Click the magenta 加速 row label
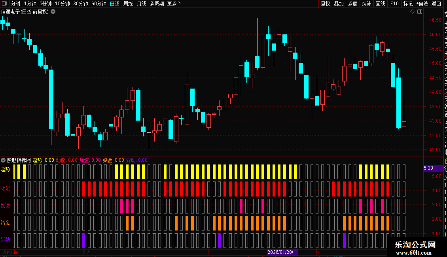This screenshot has width=447, height=257. pyautogui.click(x=6, y=206)
